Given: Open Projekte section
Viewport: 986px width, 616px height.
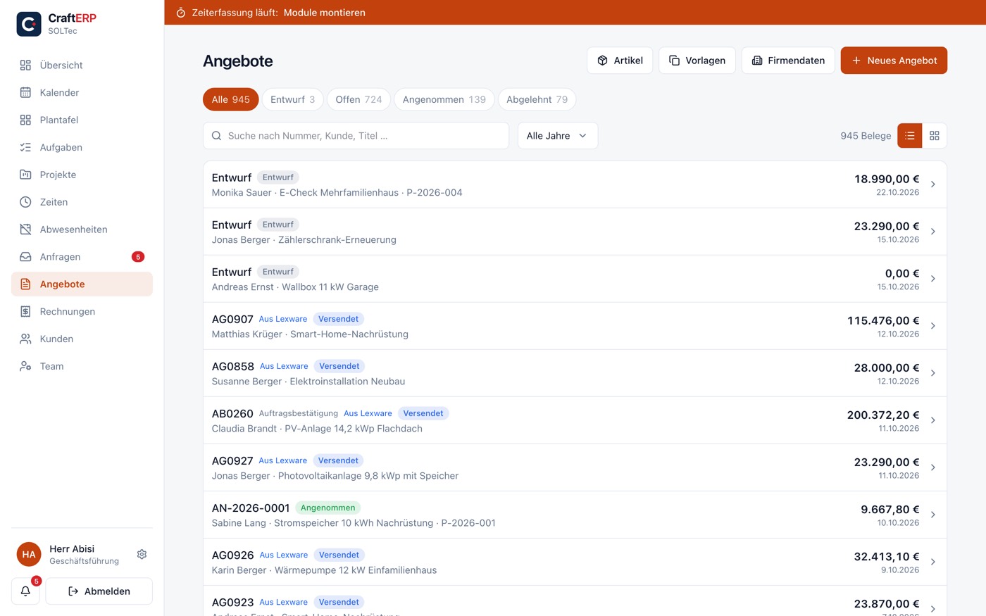Looking at the screenshot, I should (82, 175).
